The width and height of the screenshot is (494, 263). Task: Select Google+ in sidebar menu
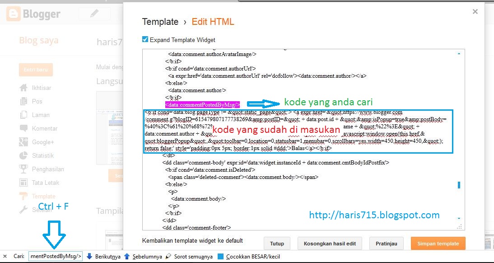pyautogui.click(x=43, y=142)
